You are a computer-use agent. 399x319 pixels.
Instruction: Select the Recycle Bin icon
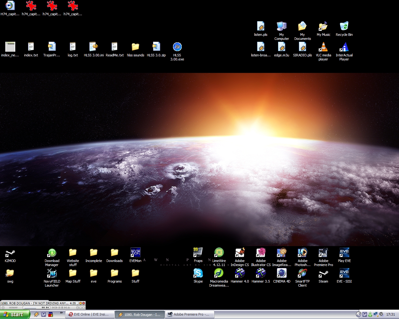(344, 26)
